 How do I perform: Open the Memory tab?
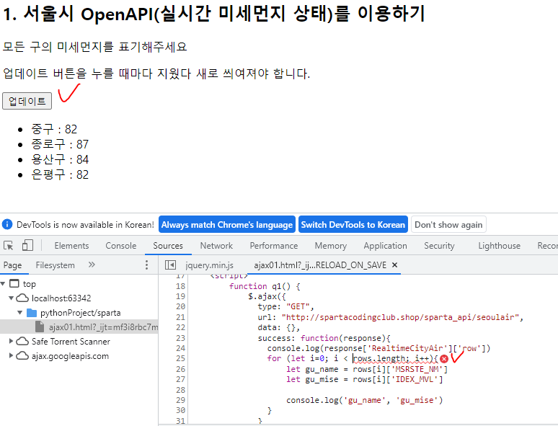331,246
